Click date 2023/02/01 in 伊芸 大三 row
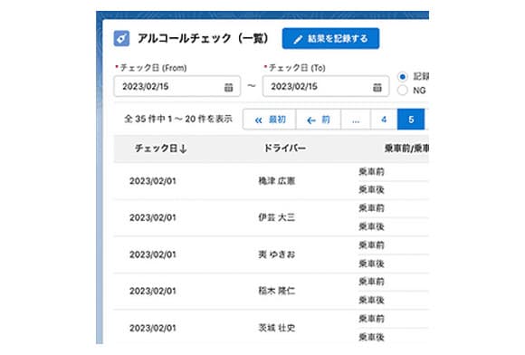This screenshot has height=355, width=525. pos(153,217)
